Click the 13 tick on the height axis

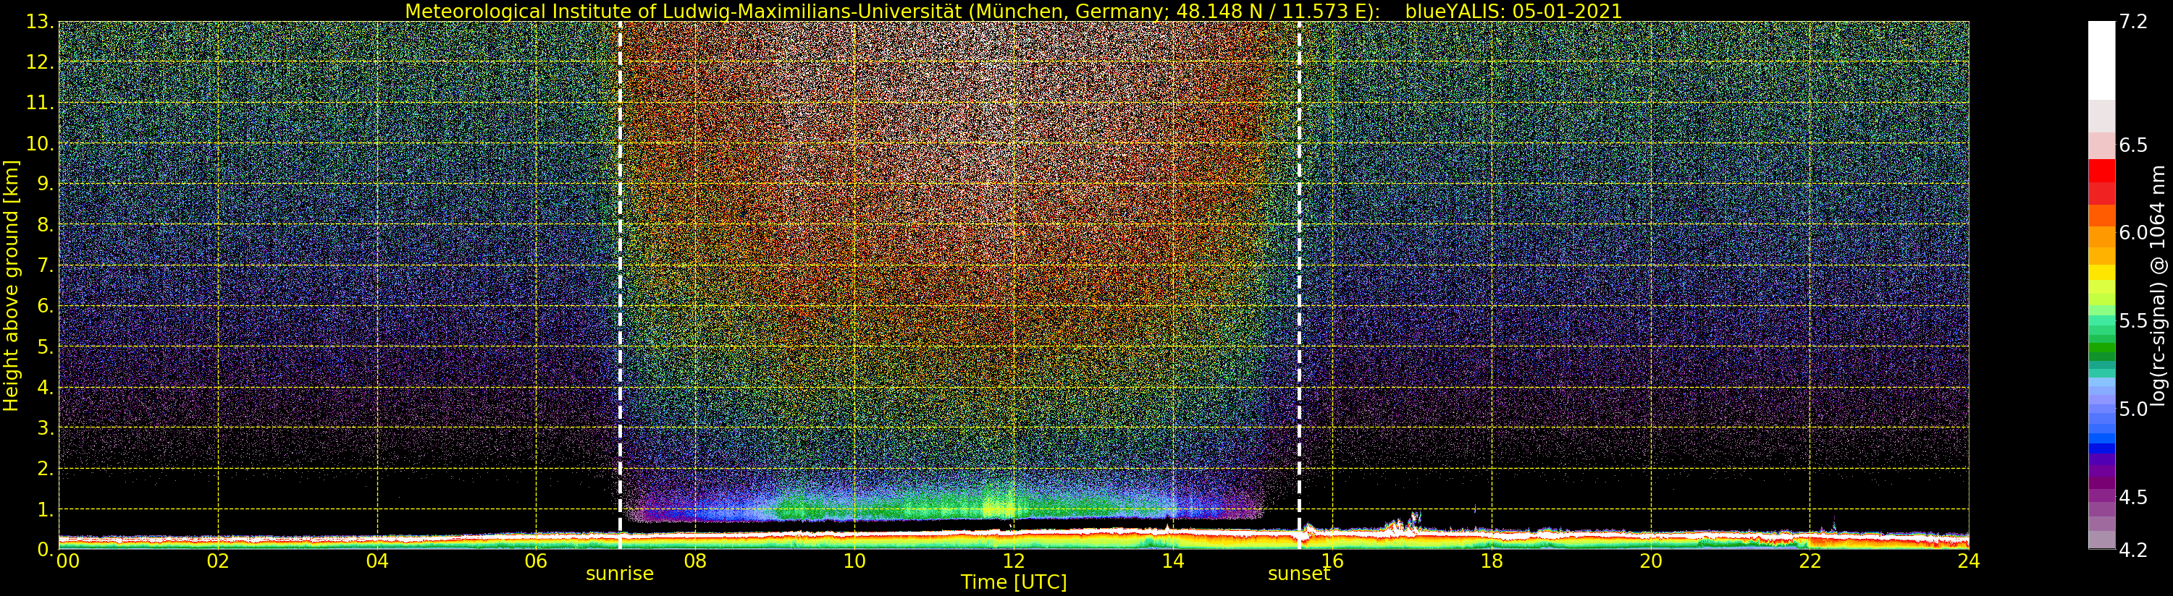tap(39, 22)
